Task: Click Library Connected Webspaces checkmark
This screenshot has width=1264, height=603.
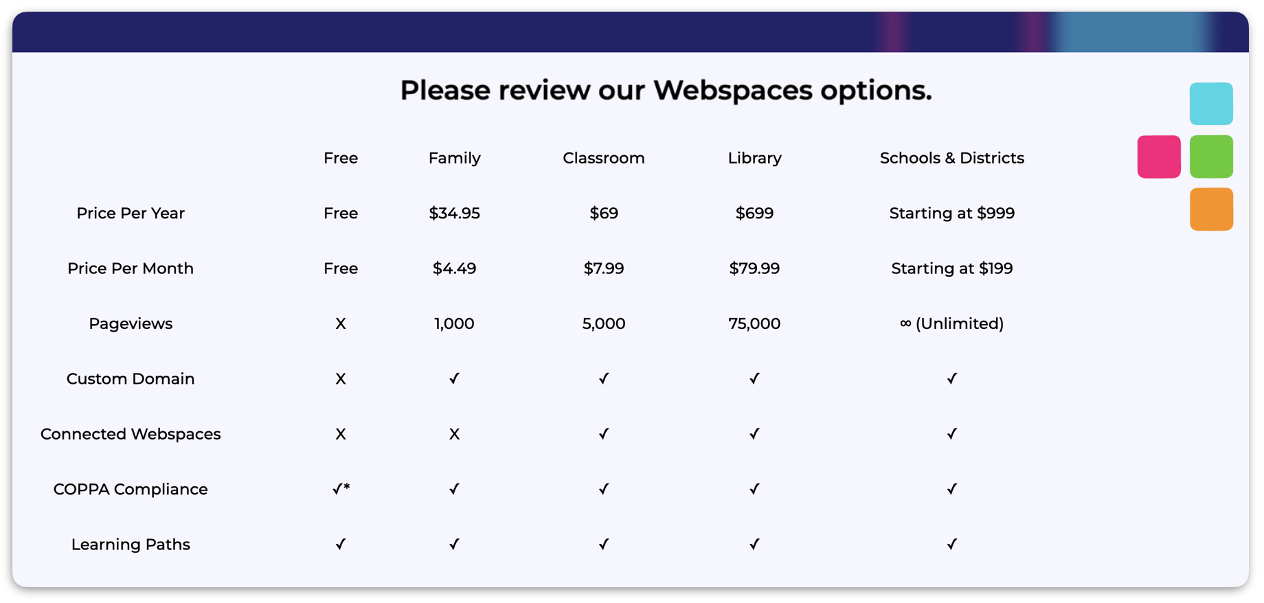Action: pos(754,434)
